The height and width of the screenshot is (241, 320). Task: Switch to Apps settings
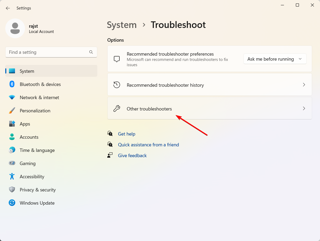coord(51,124)
